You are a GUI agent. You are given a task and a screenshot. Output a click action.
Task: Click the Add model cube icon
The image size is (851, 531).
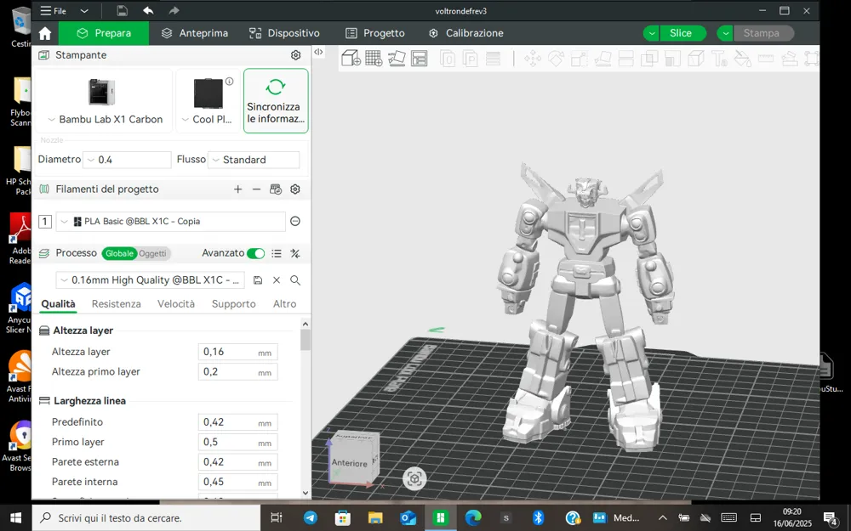click(351, 58)
